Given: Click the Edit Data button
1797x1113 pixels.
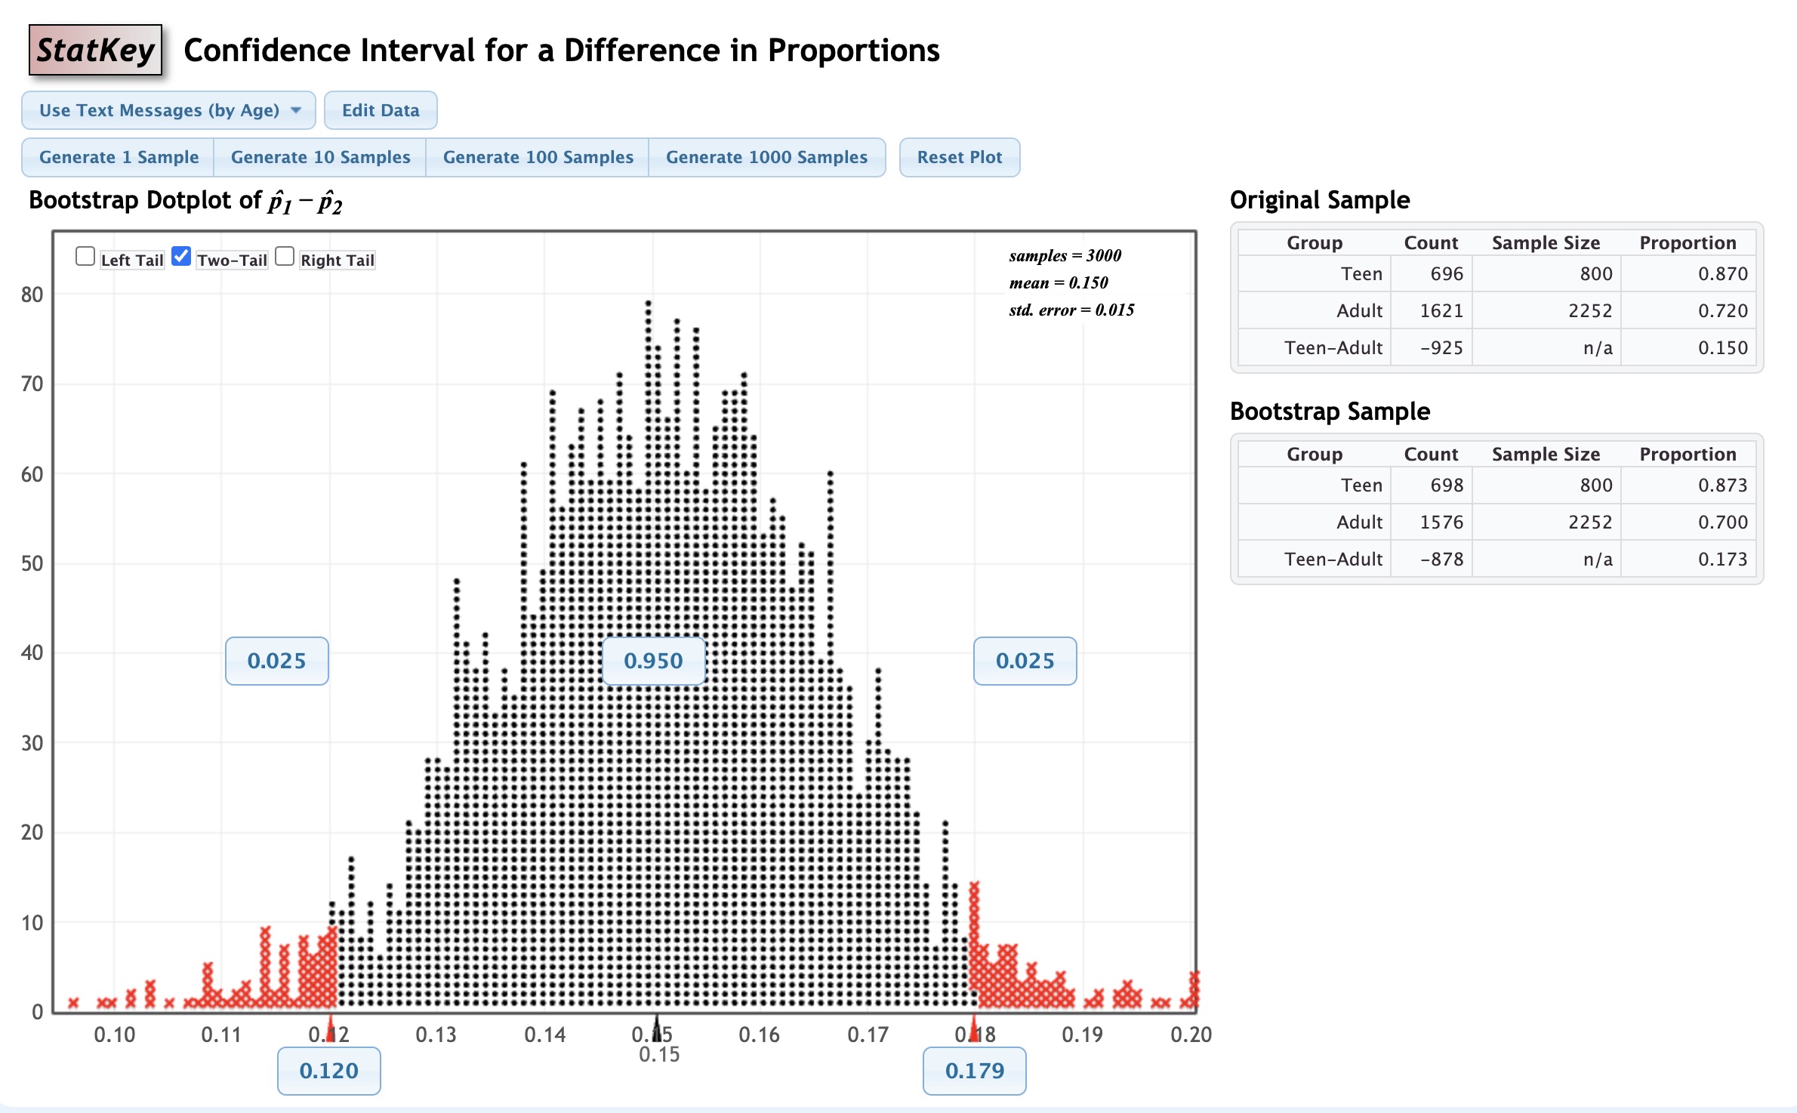Looking at the screenshot, I should [381, 110].
